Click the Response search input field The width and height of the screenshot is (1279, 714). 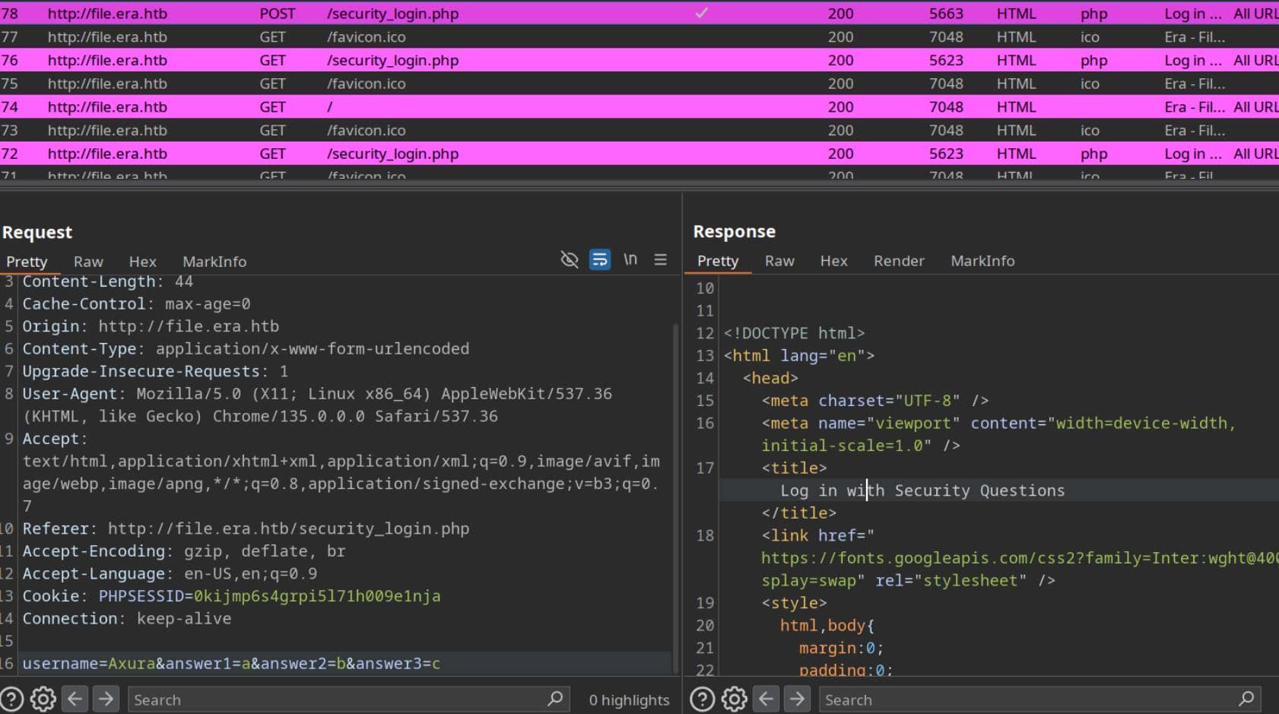[x=1027, y=700]
